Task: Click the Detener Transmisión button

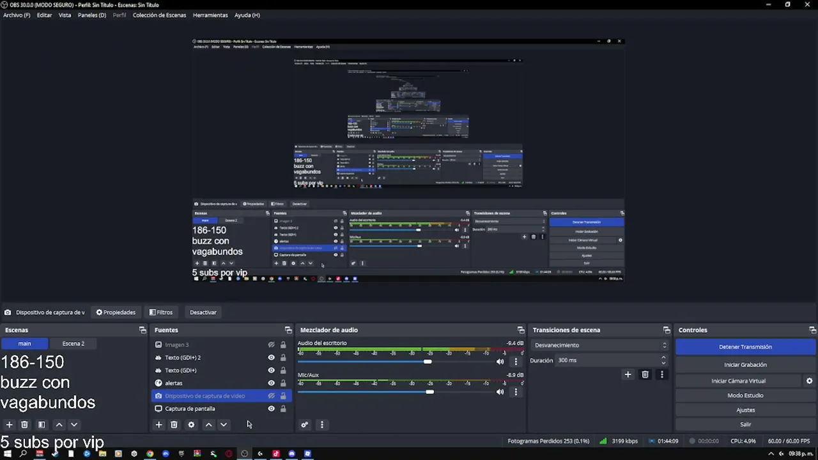Action: 745,347
